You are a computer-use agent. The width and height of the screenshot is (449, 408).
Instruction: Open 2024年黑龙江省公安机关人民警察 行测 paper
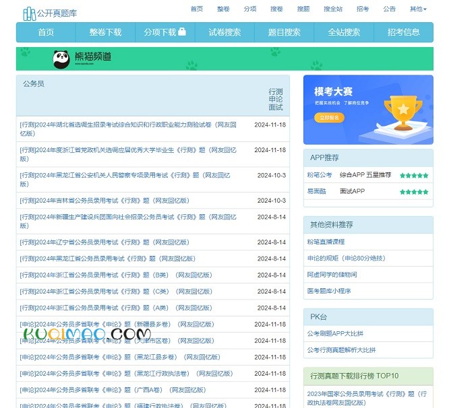[125, 179]
